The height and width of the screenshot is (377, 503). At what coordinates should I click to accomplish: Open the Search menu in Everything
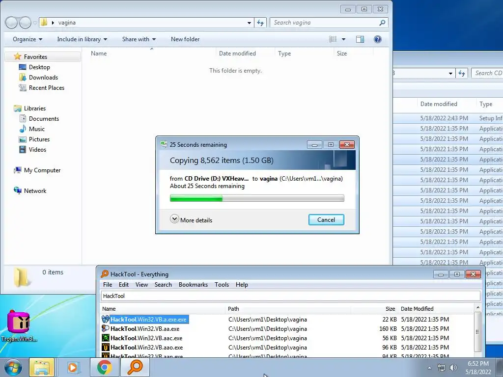[x=163, y=285]
